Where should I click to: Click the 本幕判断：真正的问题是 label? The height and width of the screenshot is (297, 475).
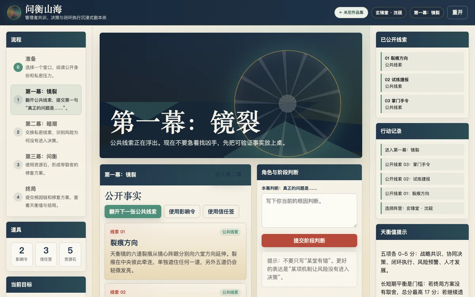289,188
